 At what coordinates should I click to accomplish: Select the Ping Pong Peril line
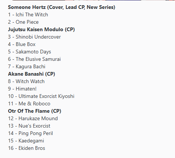coord(30,134)
